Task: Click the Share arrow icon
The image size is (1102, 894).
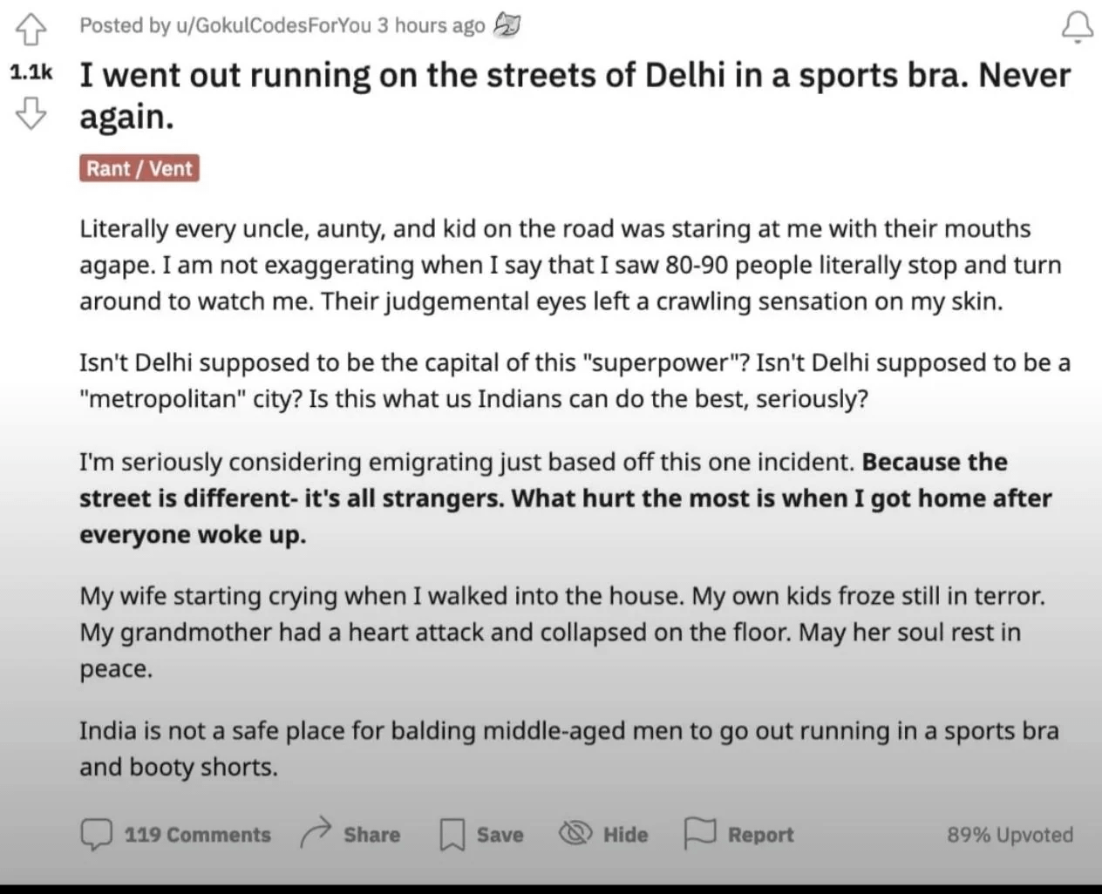Action: (x=316, y=833)
